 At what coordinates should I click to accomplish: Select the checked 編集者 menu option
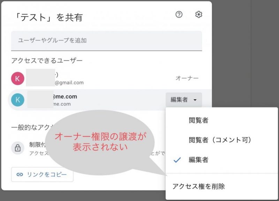click(x=198, y=160)
